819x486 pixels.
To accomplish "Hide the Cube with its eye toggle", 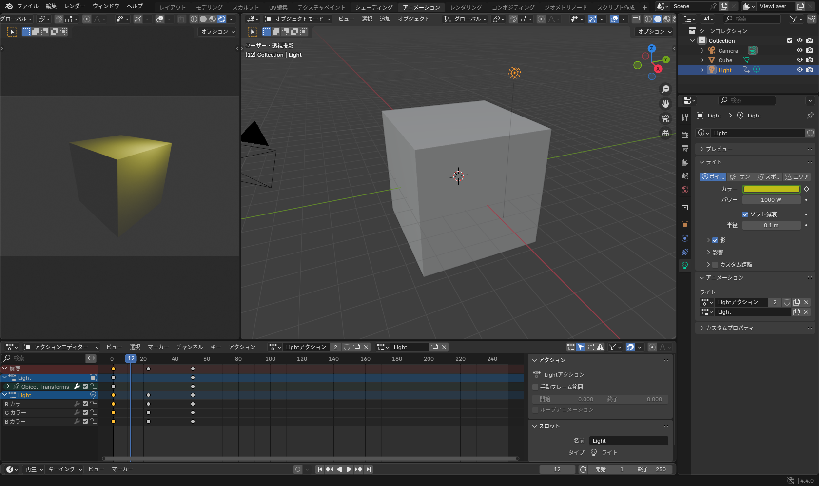I will (799, 59).
